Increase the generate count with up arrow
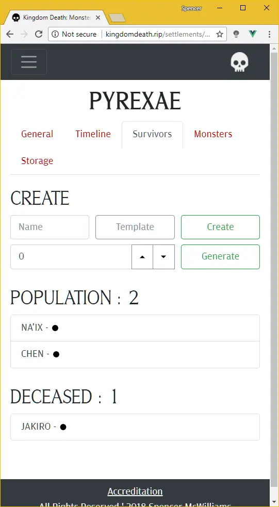Viewport: 279px width, 507px height. click(142, 257)
